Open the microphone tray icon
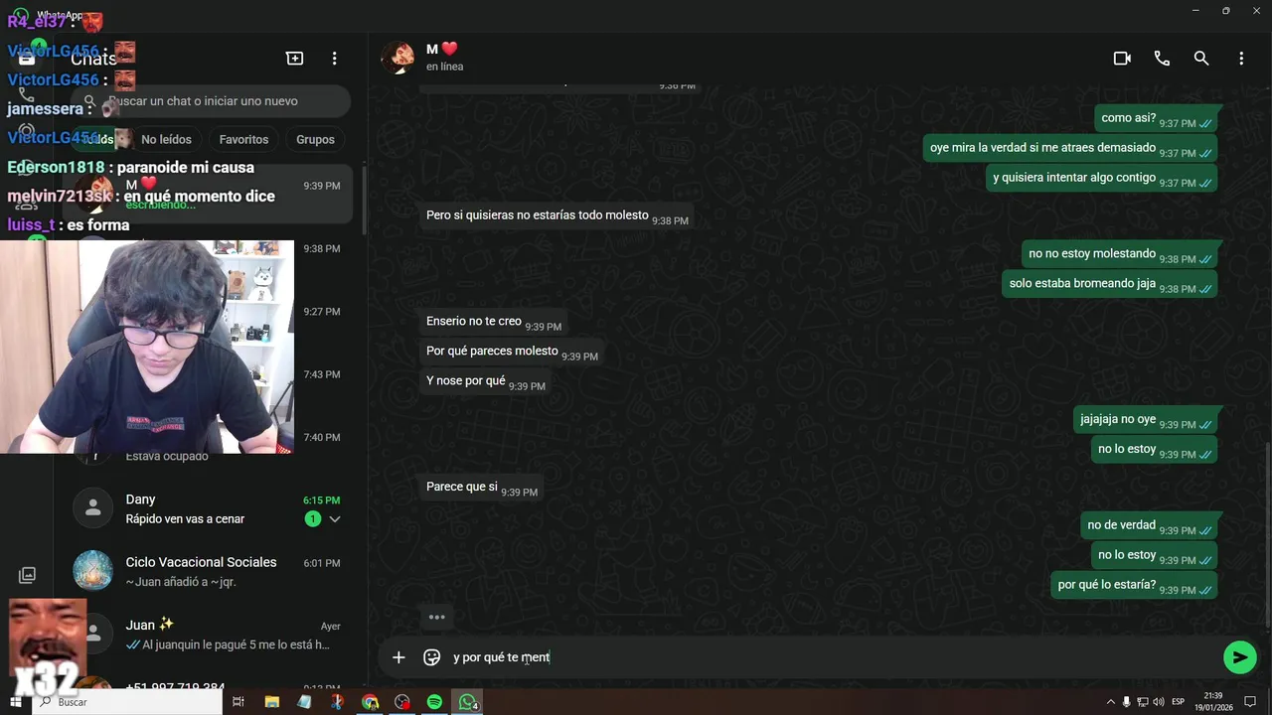Image resolution: width=1272 pixels, height=715 pixels. coord(1127,702)
